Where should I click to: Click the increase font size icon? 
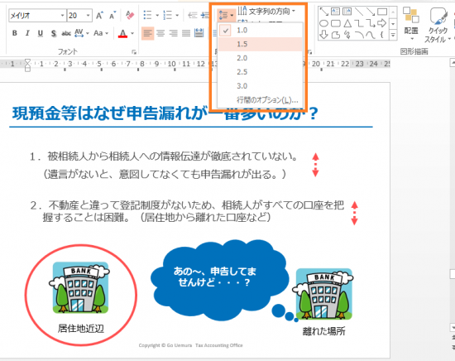[x=99, y=15]
